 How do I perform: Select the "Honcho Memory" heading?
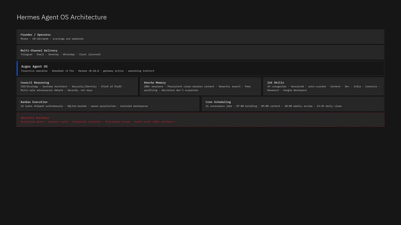click(x=155, y=83)
